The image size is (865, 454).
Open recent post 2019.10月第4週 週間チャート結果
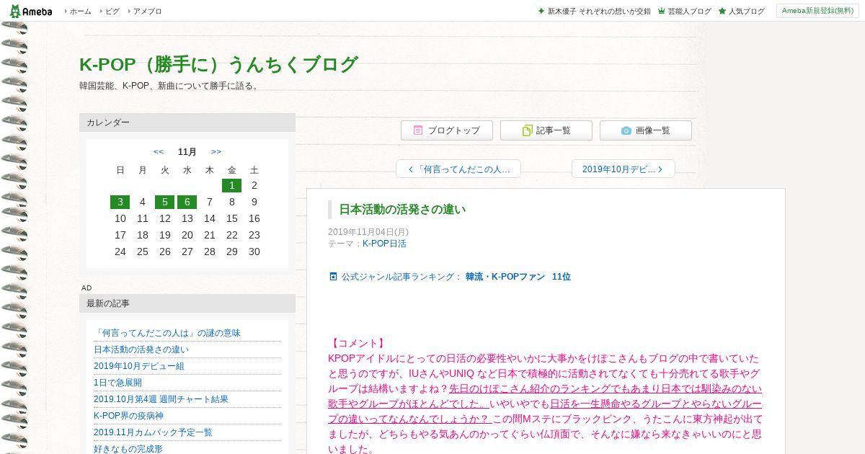pos(161,399)
